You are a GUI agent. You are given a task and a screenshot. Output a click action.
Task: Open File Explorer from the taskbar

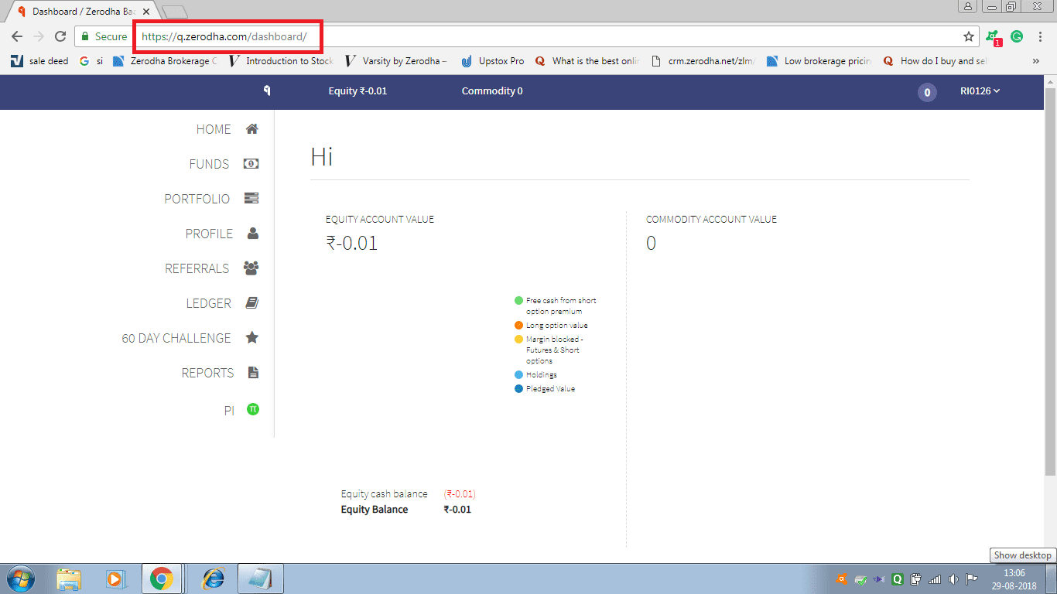tap(69, 579)
